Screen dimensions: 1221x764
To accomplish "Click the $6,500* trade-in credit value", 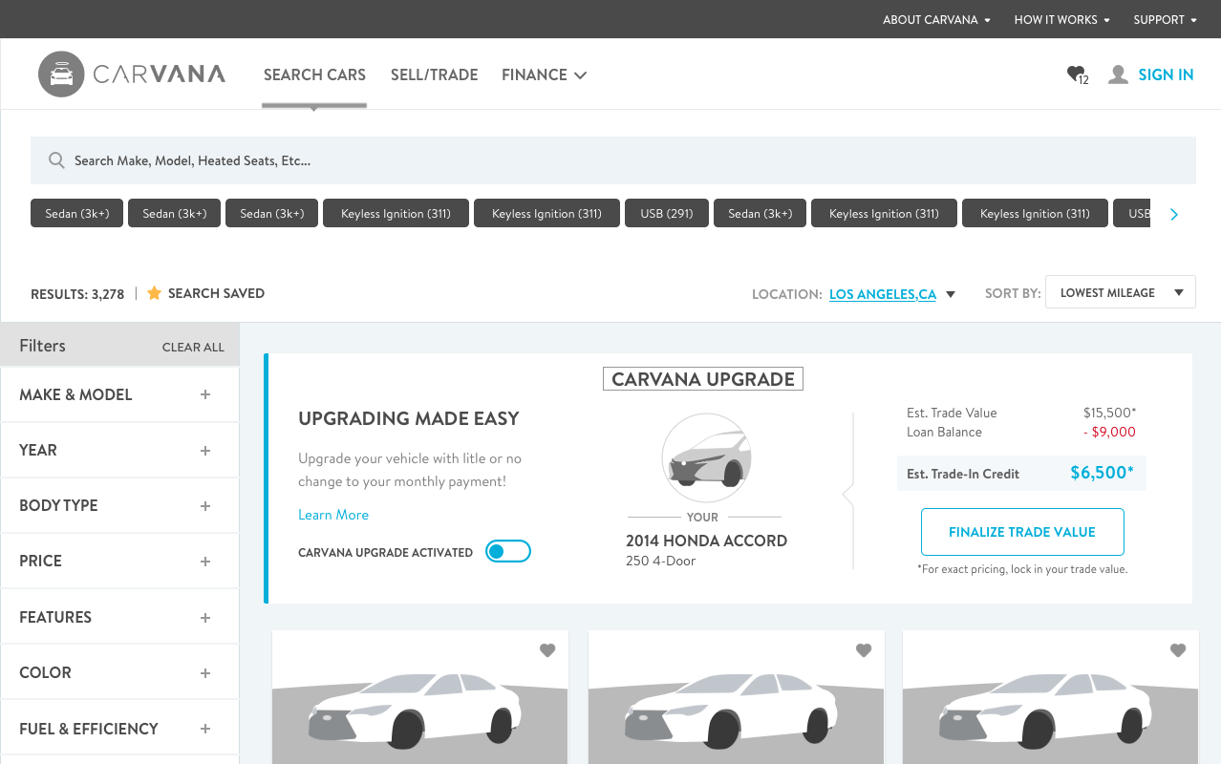I will [1102, 473].
